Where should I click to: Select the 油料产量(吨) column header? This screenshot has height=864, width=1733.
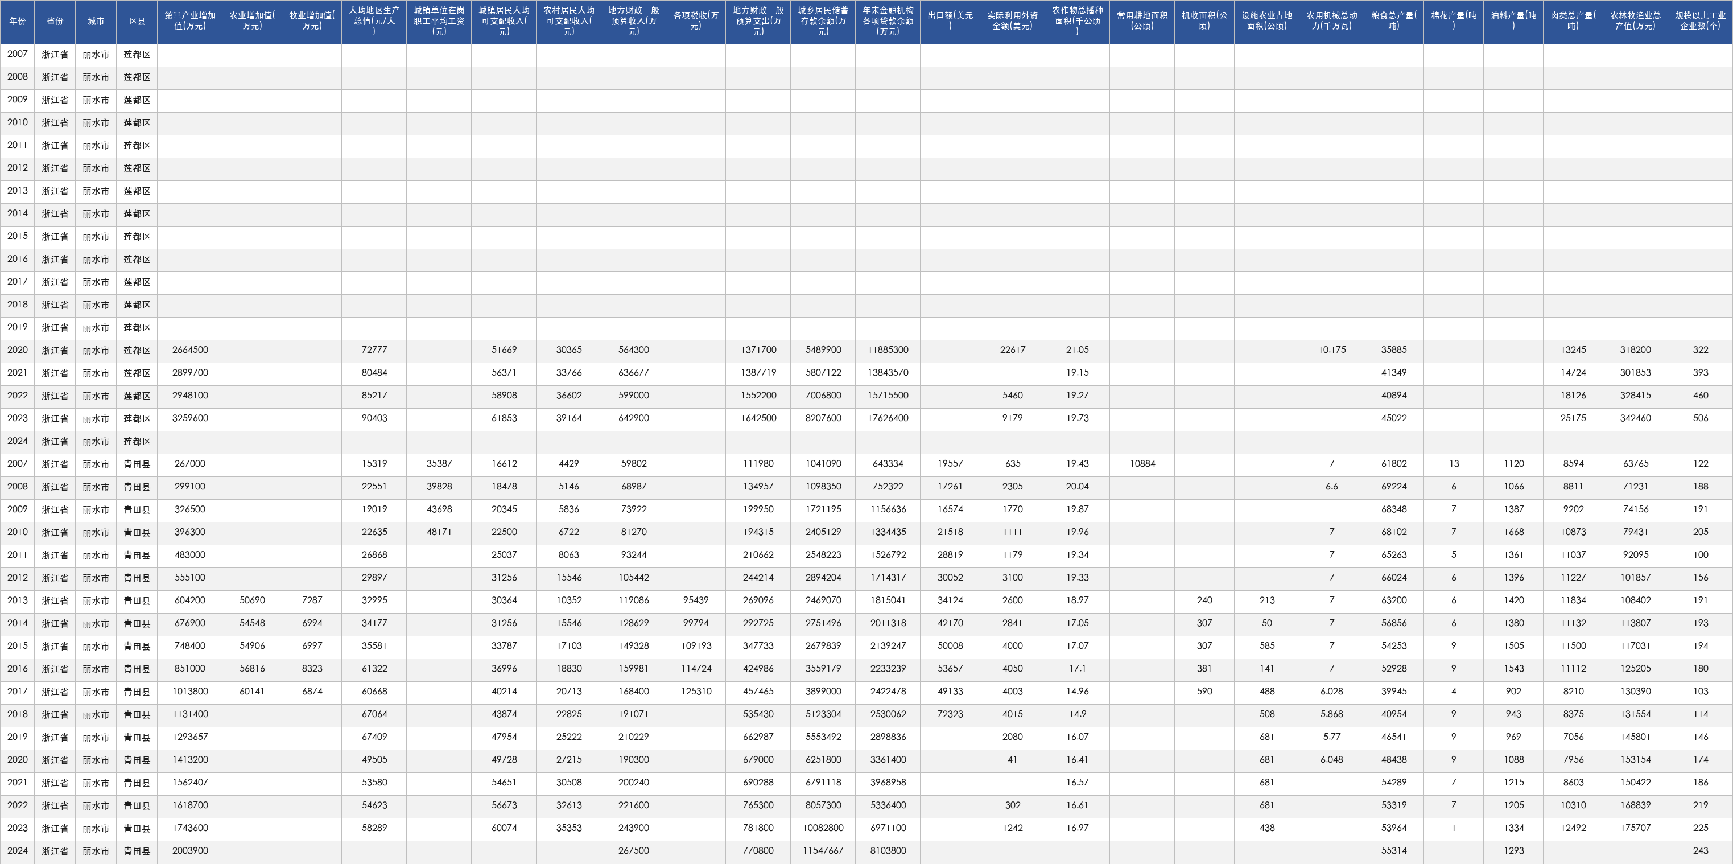click(x=1513, y=22)
